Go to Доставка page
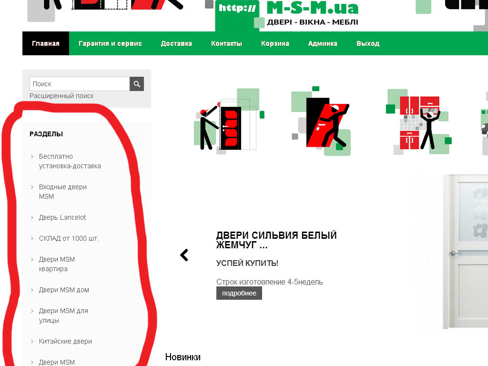488x366 pixels. tap(176, 43)
